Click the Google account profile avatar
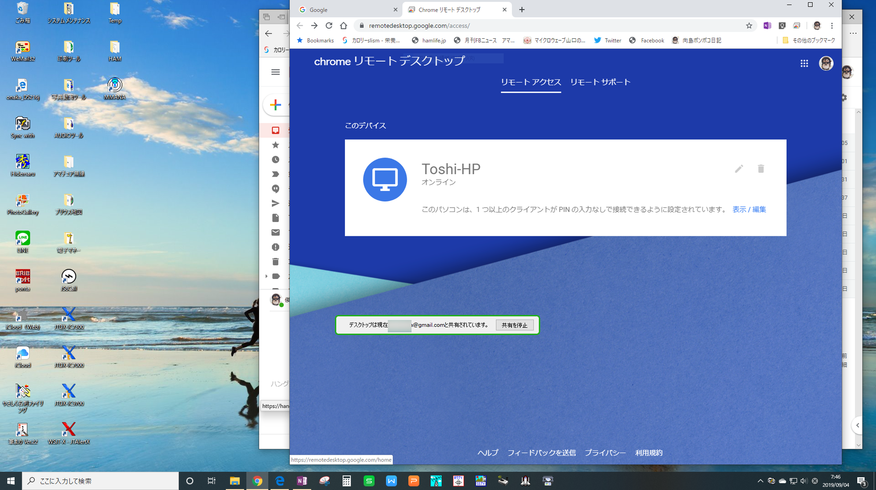This screenshot has height=490, width=876. [x=826, y=63]
